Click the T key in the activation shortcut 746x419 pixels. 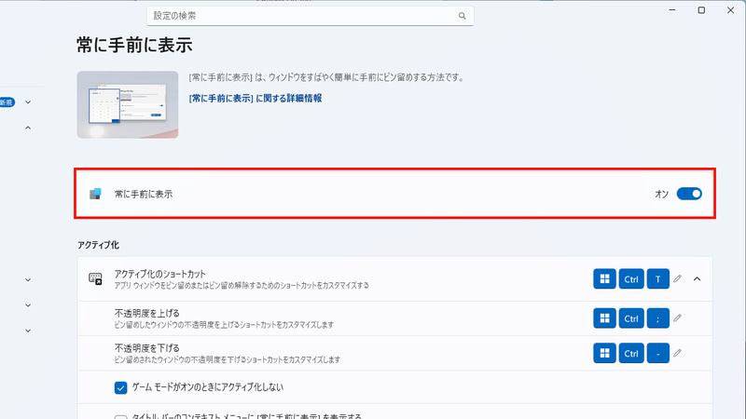tap(658, 278)
